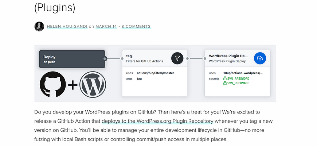
Task: Click the plus sign between the logos
Action: pos(73,85)
